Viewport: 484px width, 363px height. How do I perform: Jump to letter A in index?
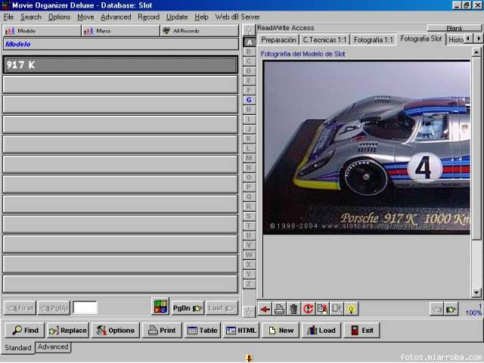click(249, 42)
